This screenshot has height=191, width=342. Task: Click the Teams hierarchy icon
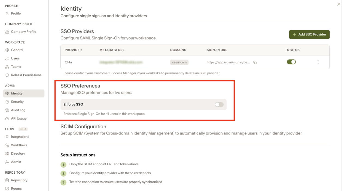point(7,67)
